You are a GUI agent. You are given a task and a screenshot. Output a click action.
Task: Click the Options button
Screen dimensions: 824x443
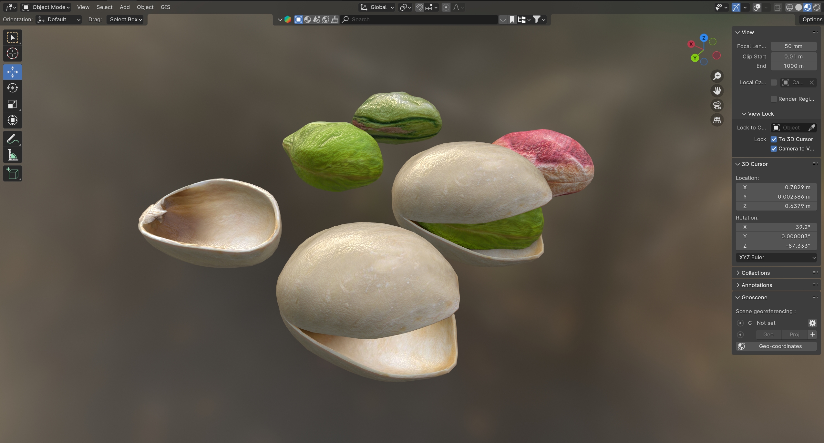812,19
